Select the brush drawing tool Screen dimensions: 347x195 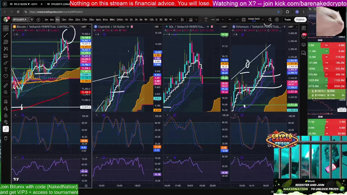(x=6, y=63)
